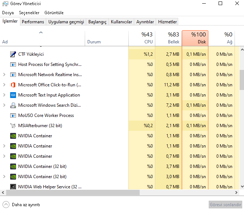Viewport: 244px width, 212px height.
Task: Select the NVIDIA Web Helper Service icon
Action: coord(13,187)
